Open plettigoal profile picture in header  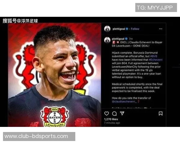107,29
